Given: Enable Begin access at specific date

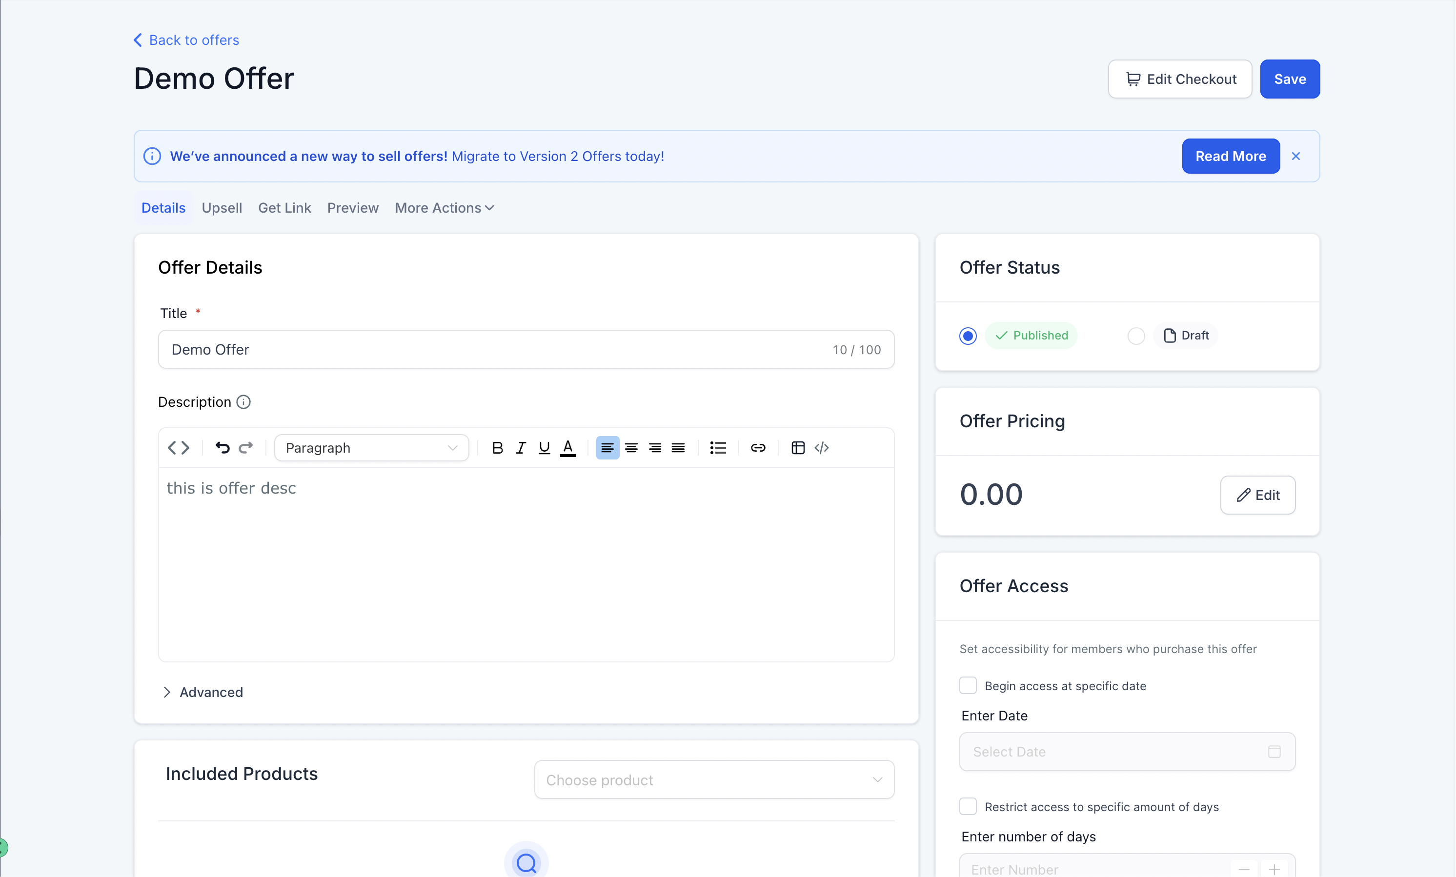Looking at the screenshot, I should [968, 686].
